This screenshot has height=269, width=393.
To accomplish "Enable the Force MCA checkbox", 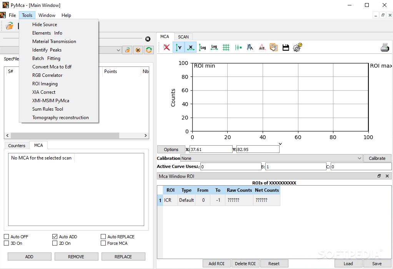I will [x=103, y=243].
